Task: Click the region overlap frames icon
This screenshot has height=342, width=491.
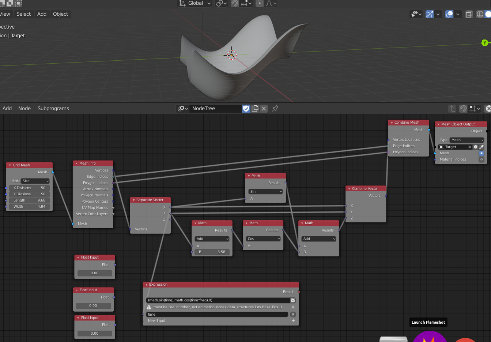Action: [469, 14]
